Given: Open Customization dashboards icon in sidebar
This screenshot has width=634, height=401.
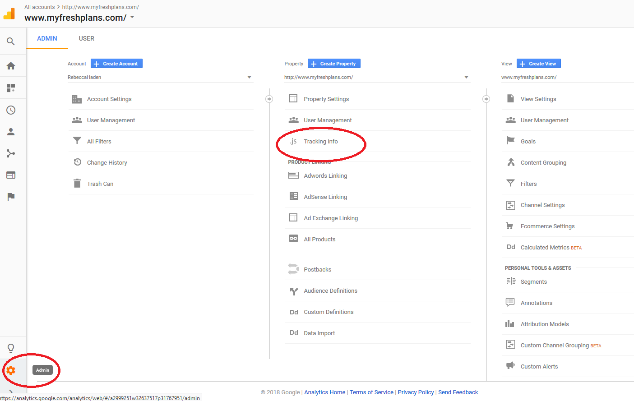Looking at the screenshot, I should click(11, 88).
